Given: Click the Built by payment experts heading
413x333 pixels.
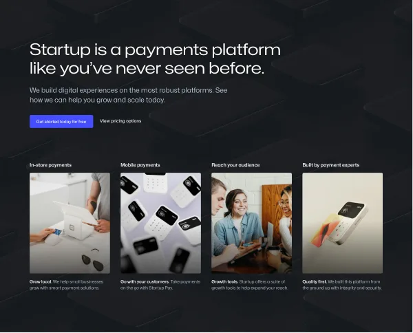Looking at the screenshot, I should tap(331, 165).
